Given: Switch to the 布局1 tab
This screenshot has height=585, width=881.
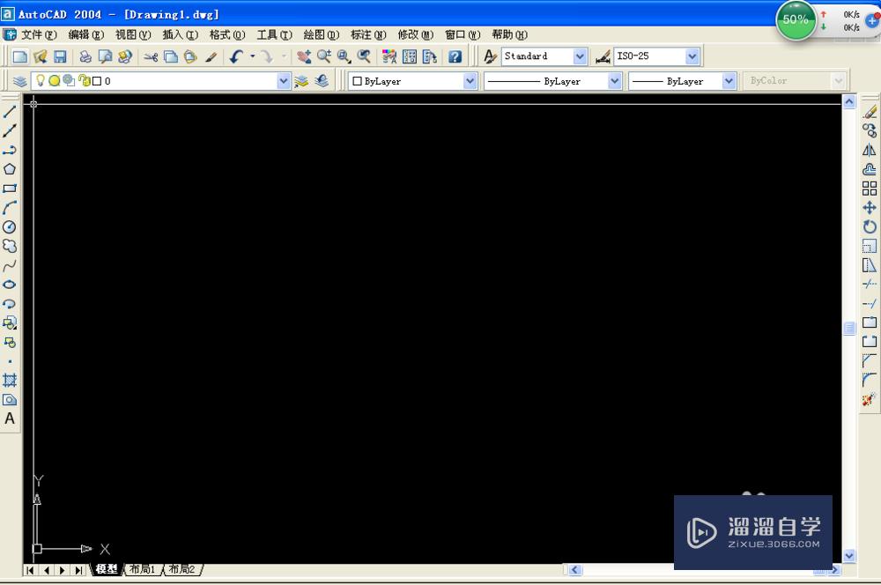Looking at the screenshot, I should 141,569.
